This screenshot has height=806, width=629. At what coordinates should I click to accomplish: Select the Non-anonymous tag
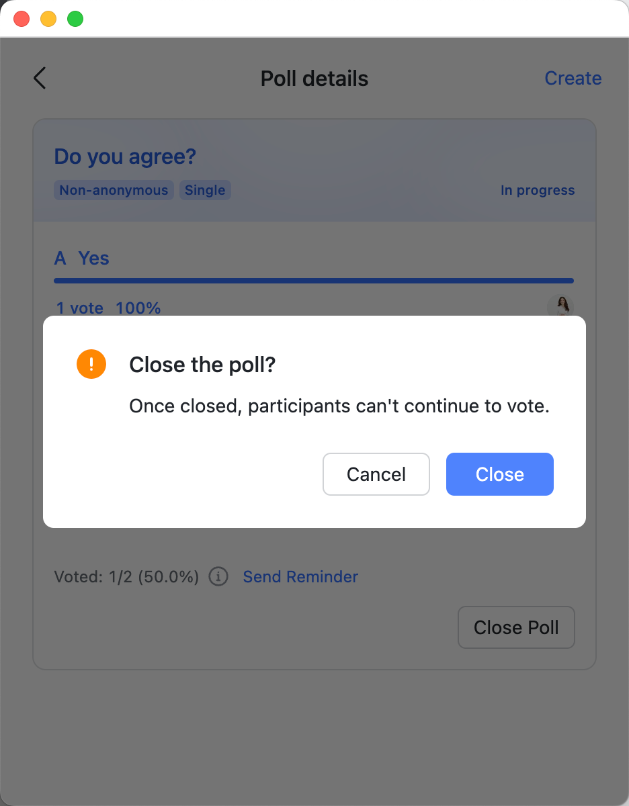click(x=113, y=190)
